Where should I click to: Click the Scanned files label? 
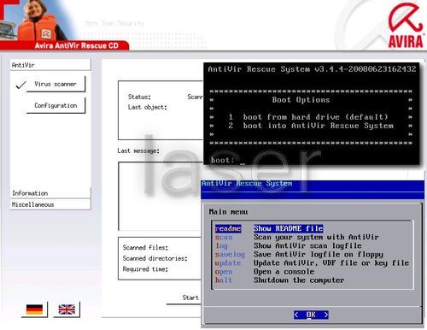click(x=145, y=247)
